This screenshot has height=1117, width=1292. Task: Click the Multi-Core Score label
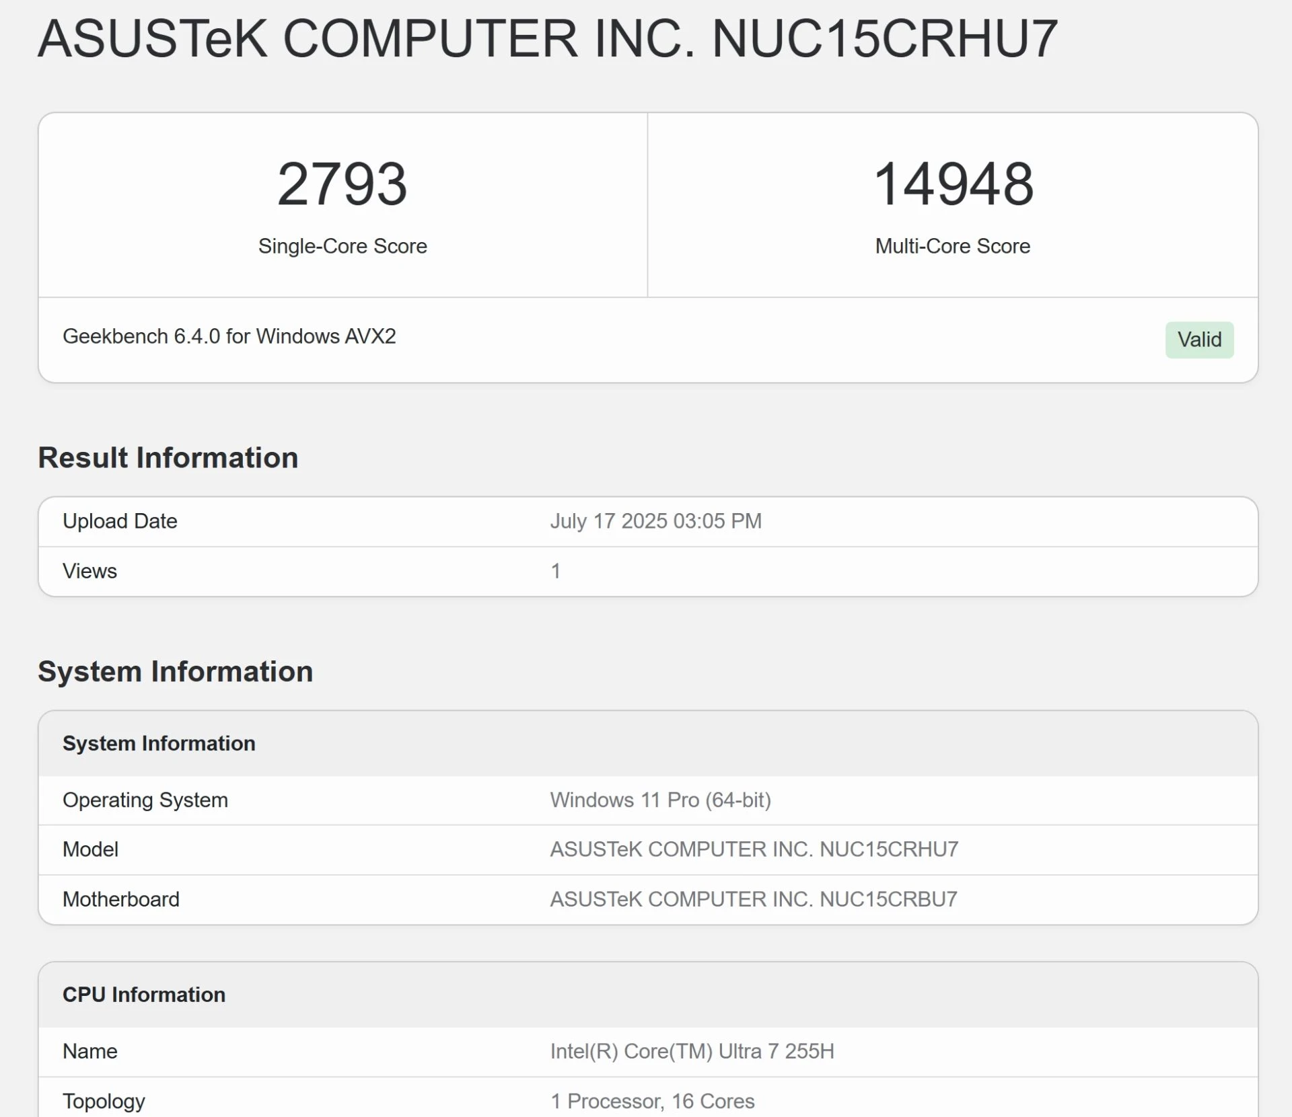(953, 246)
